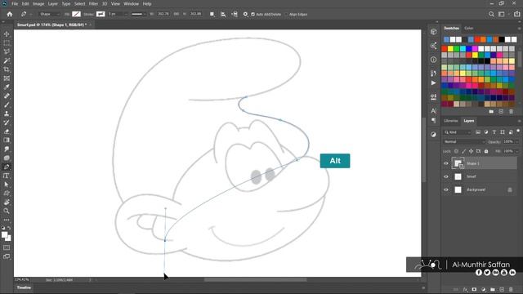Open the Filter menu
The height and width of the screenshot is (294, 523).
pyautogui.click(x=93, y=3)
